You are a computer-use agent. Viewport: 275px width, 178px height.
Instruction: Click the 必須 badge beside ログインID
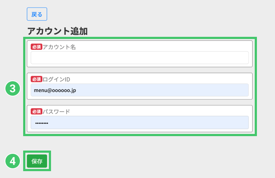(36, 79)
